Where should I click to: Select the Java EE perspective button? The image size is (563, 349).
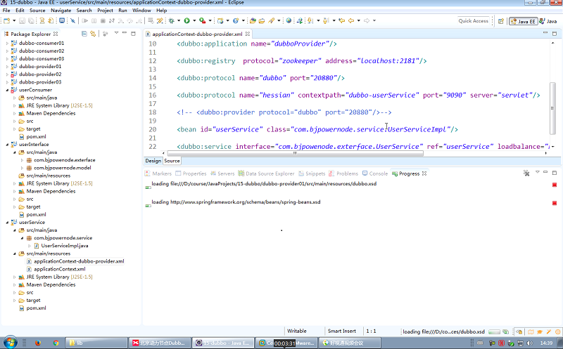click(x=522, y=21)
